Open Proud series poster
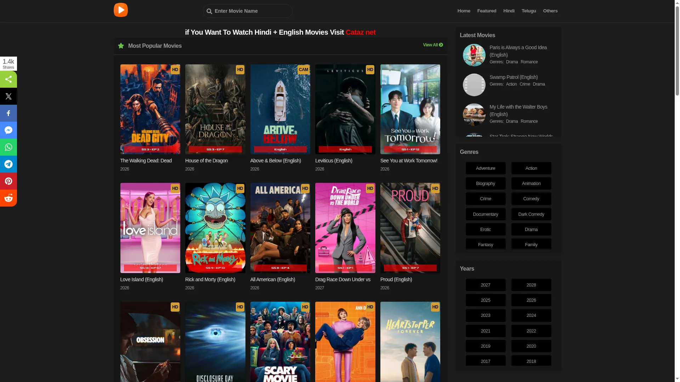The height and width of the screenshot is (382, 680). pos(410,228)
